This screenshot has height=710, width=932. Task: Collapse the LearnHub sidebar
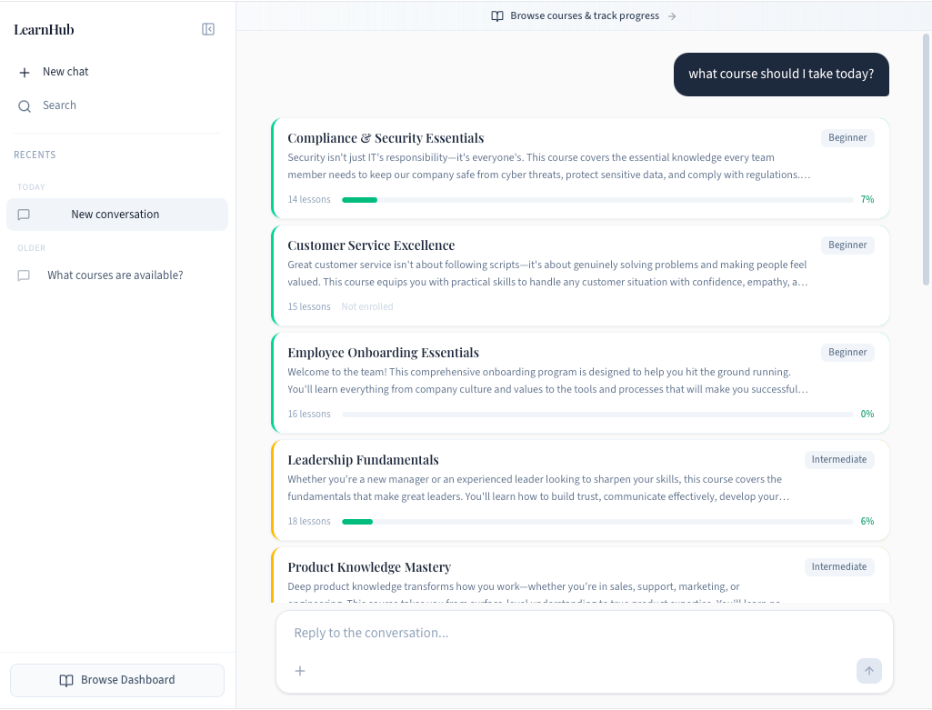point(208,28)
